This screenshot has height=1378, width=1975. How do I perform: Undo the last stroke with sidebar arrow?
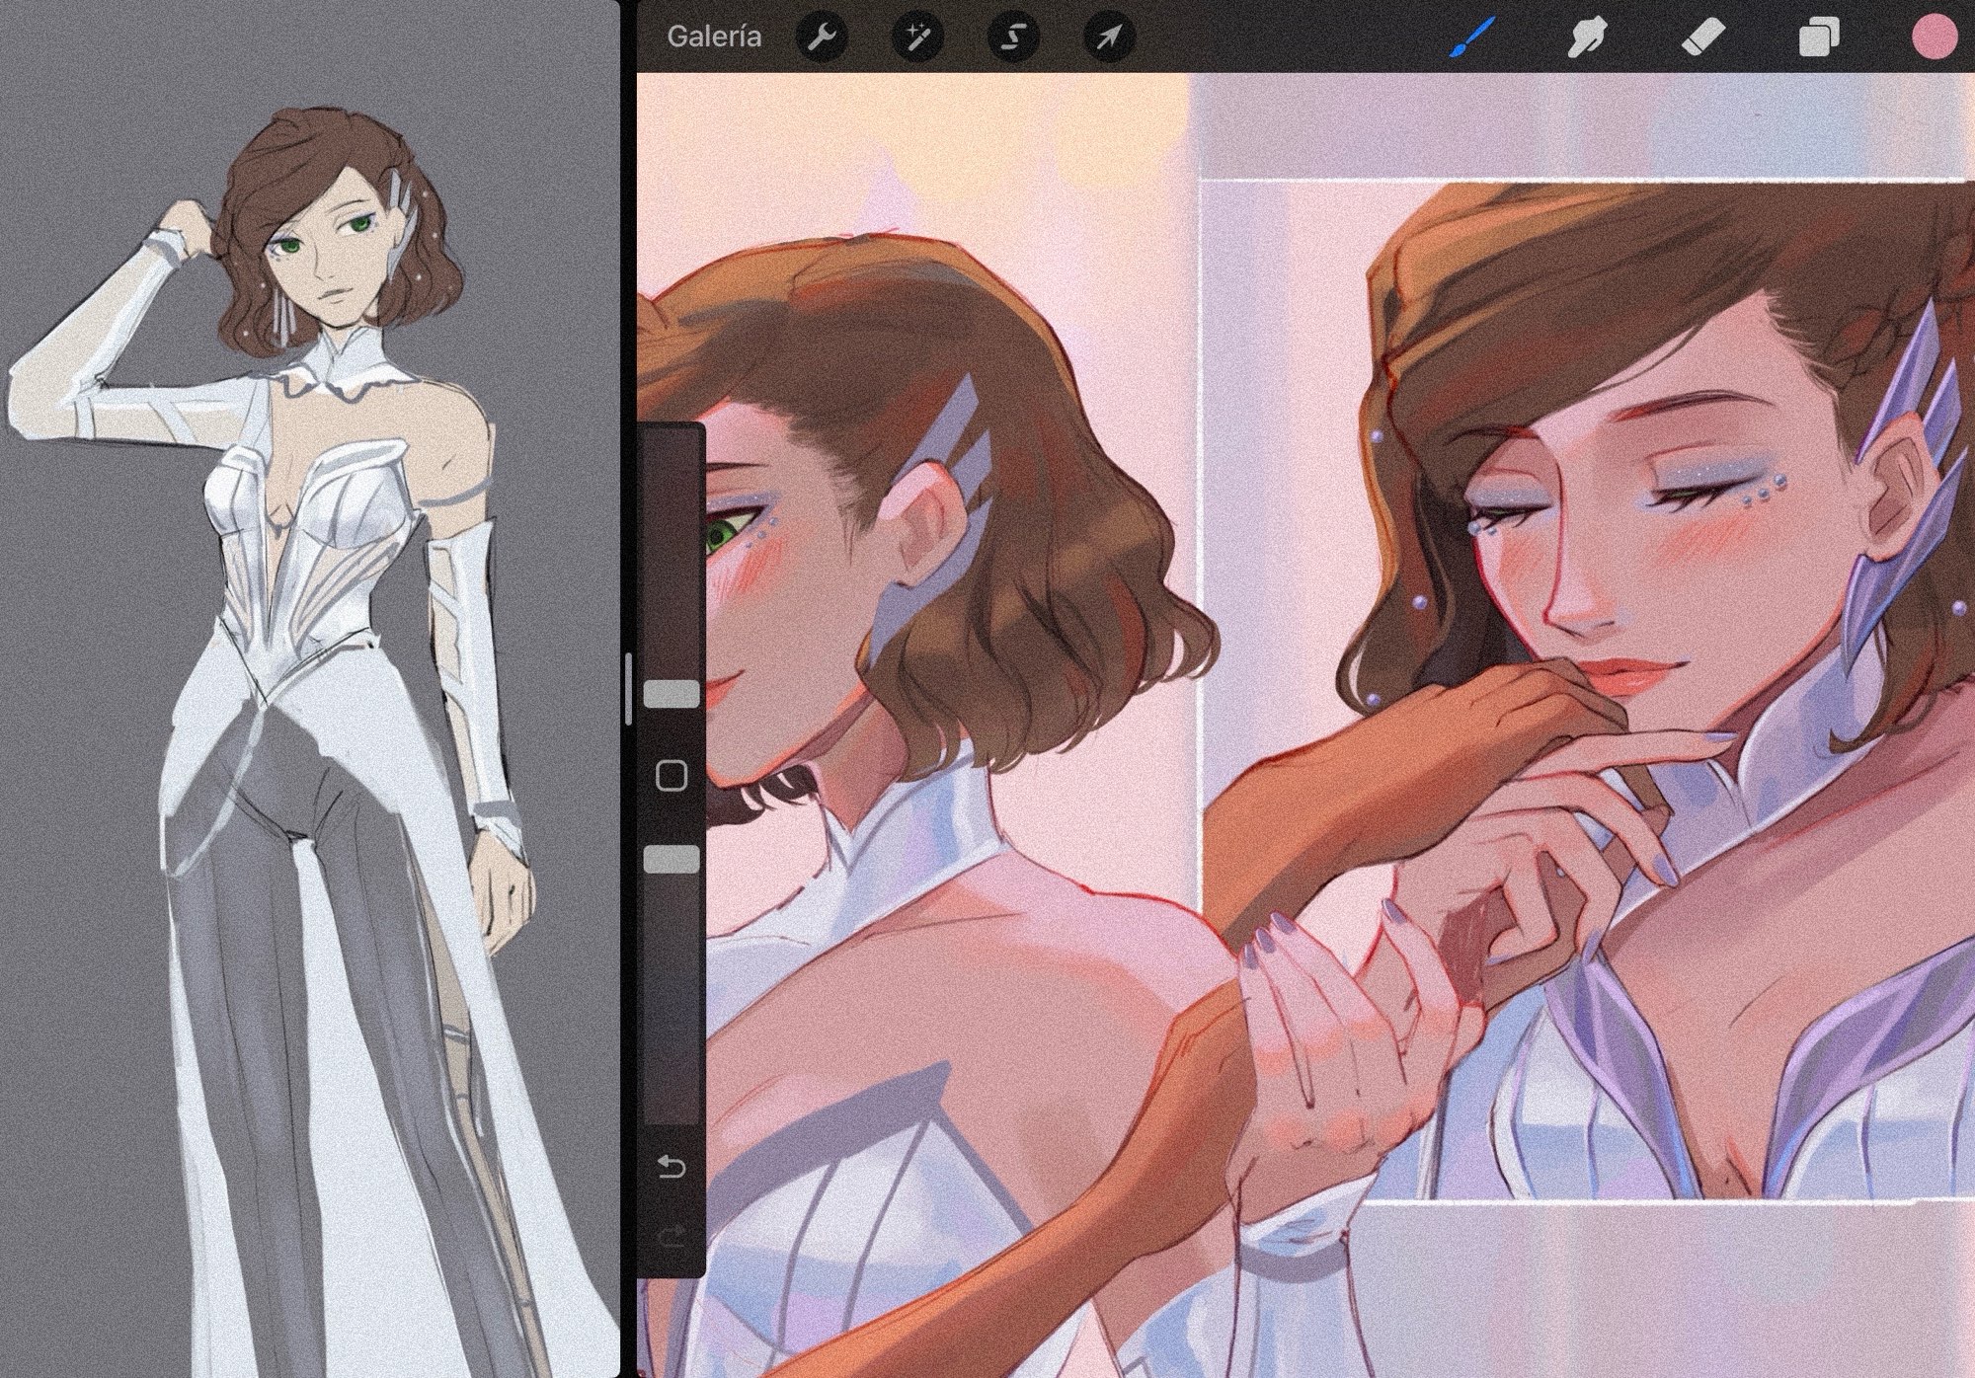tap(671, 1168)
